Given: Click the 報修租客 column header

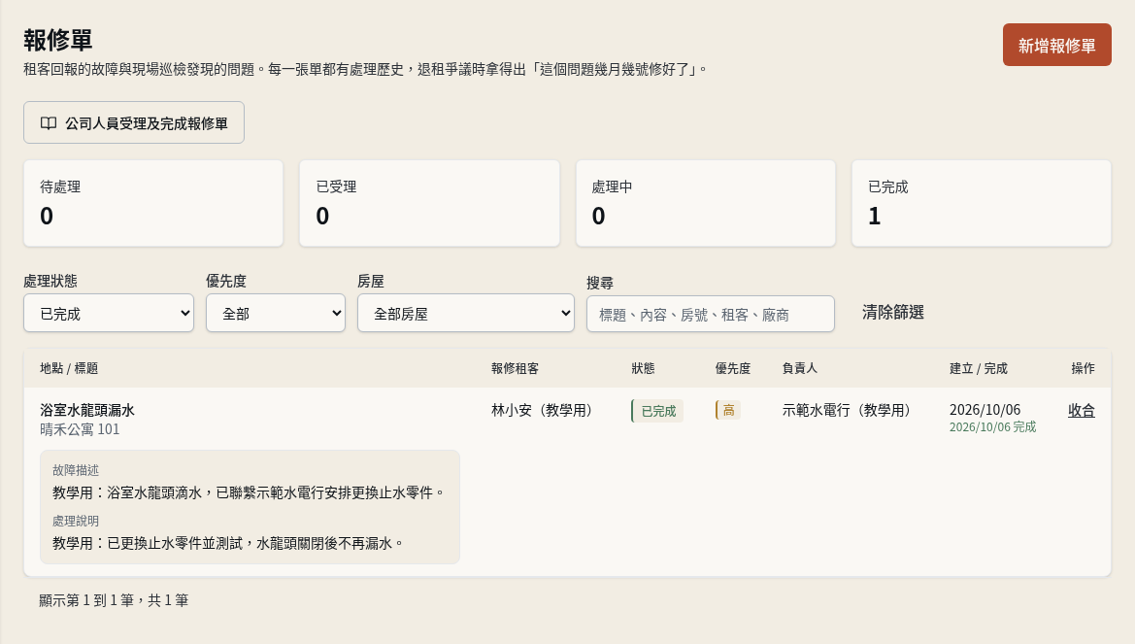Looking at the screenshot, I should point(516,368).
